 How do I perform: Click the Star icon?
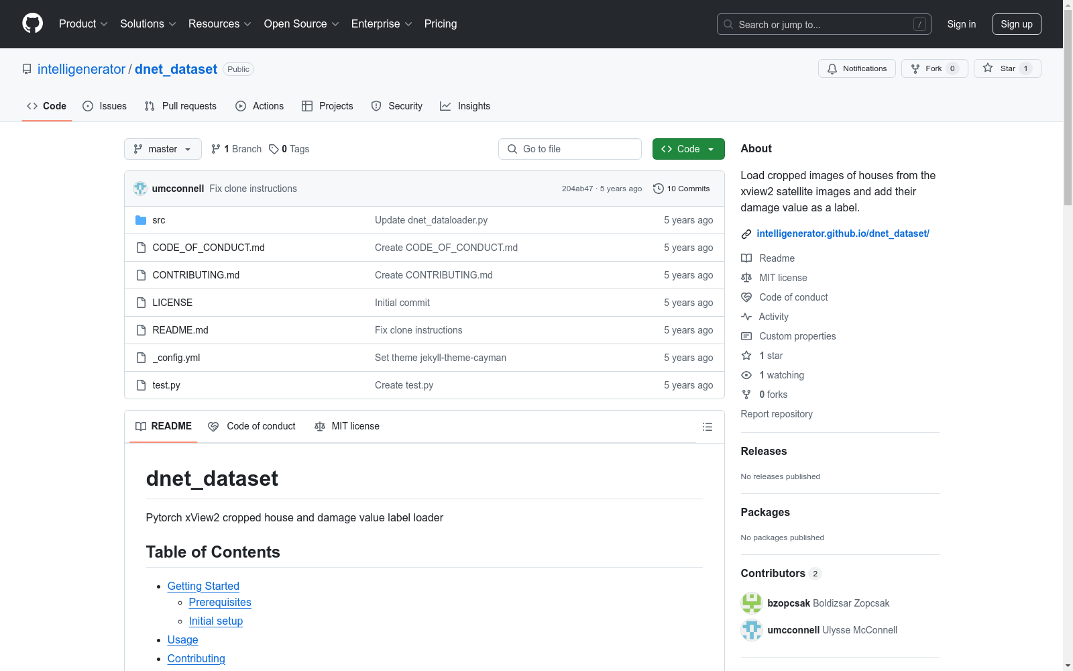(x=988, y=68)
